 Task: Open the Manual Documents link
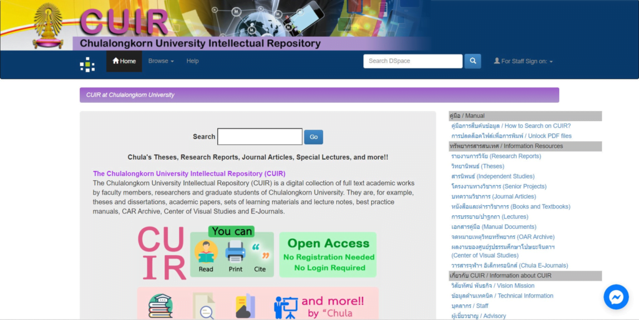(x=494, y=227)
